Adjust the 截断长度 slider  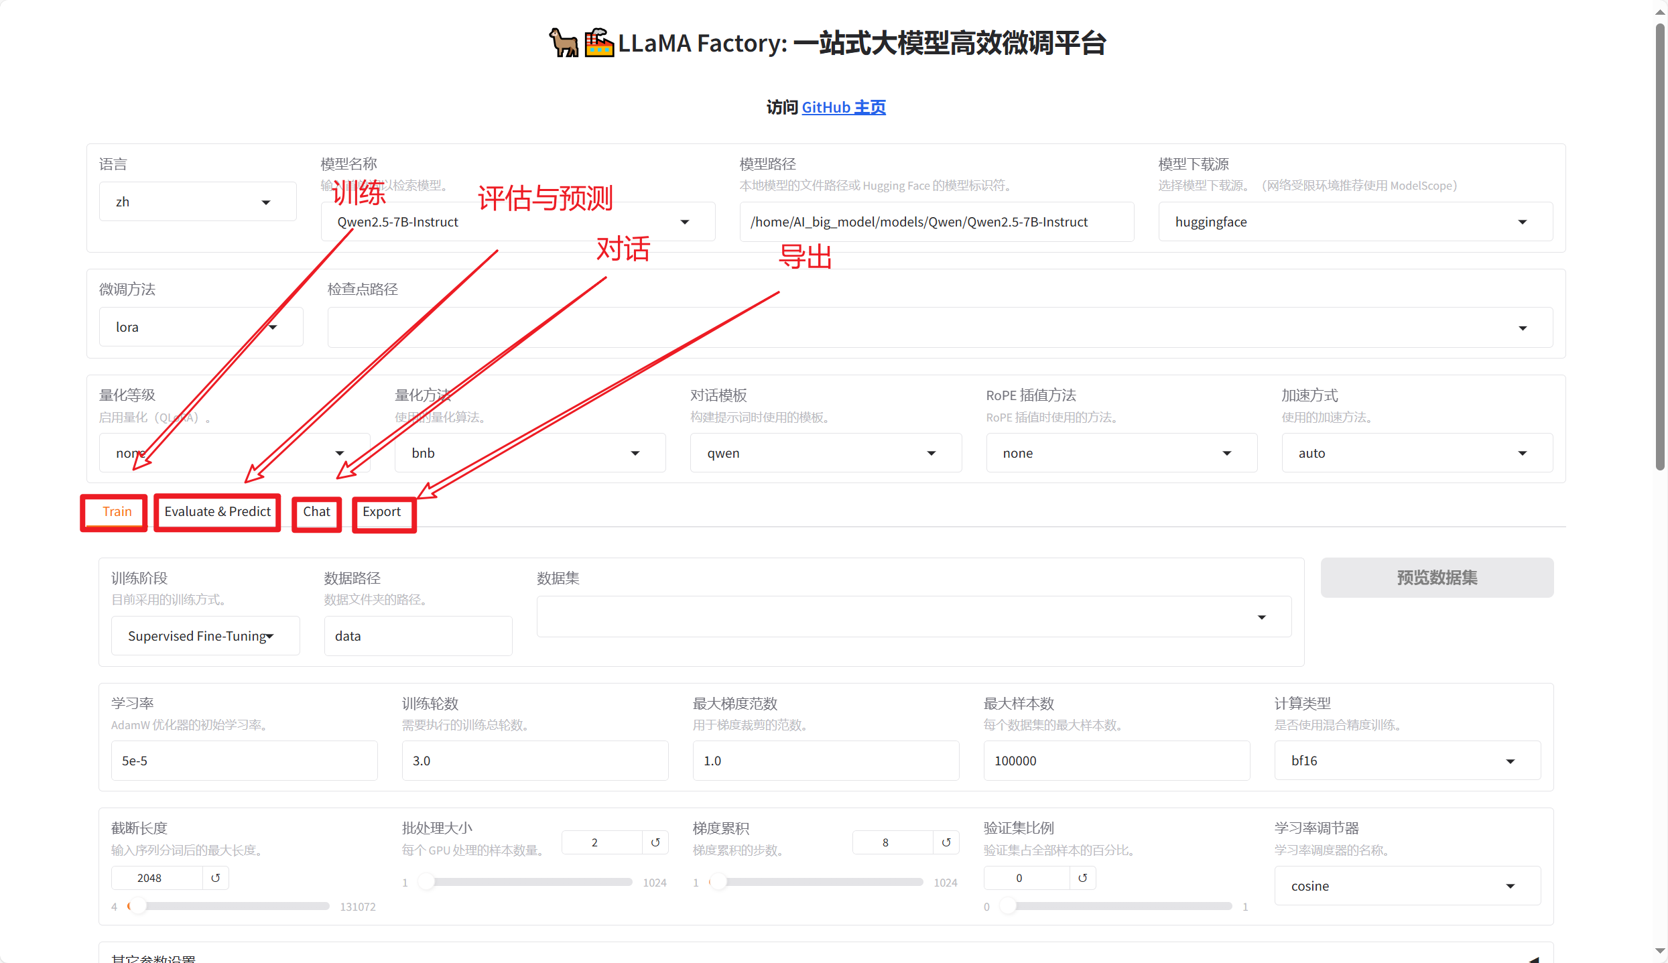229,906
